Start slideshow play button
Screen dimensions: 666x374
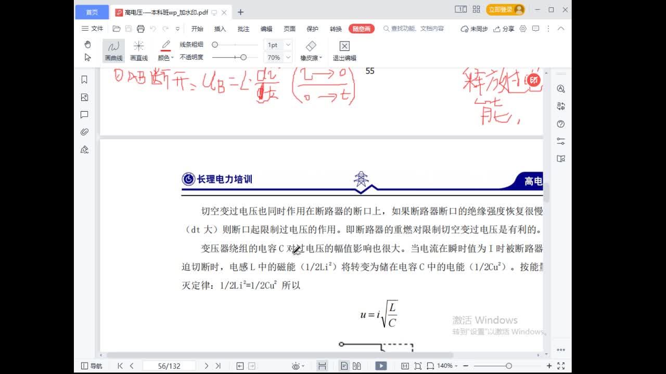click(381, 366)
